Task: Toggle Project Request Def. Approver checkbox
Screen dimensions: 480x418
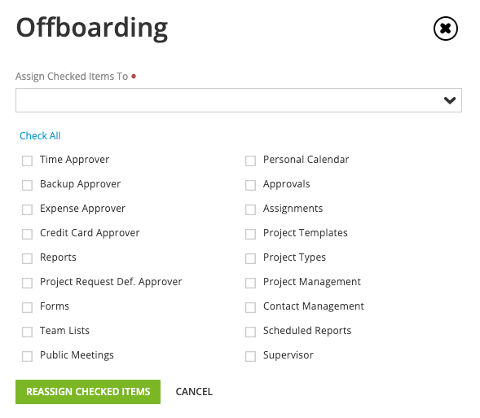Action: (x=27, y=283)
